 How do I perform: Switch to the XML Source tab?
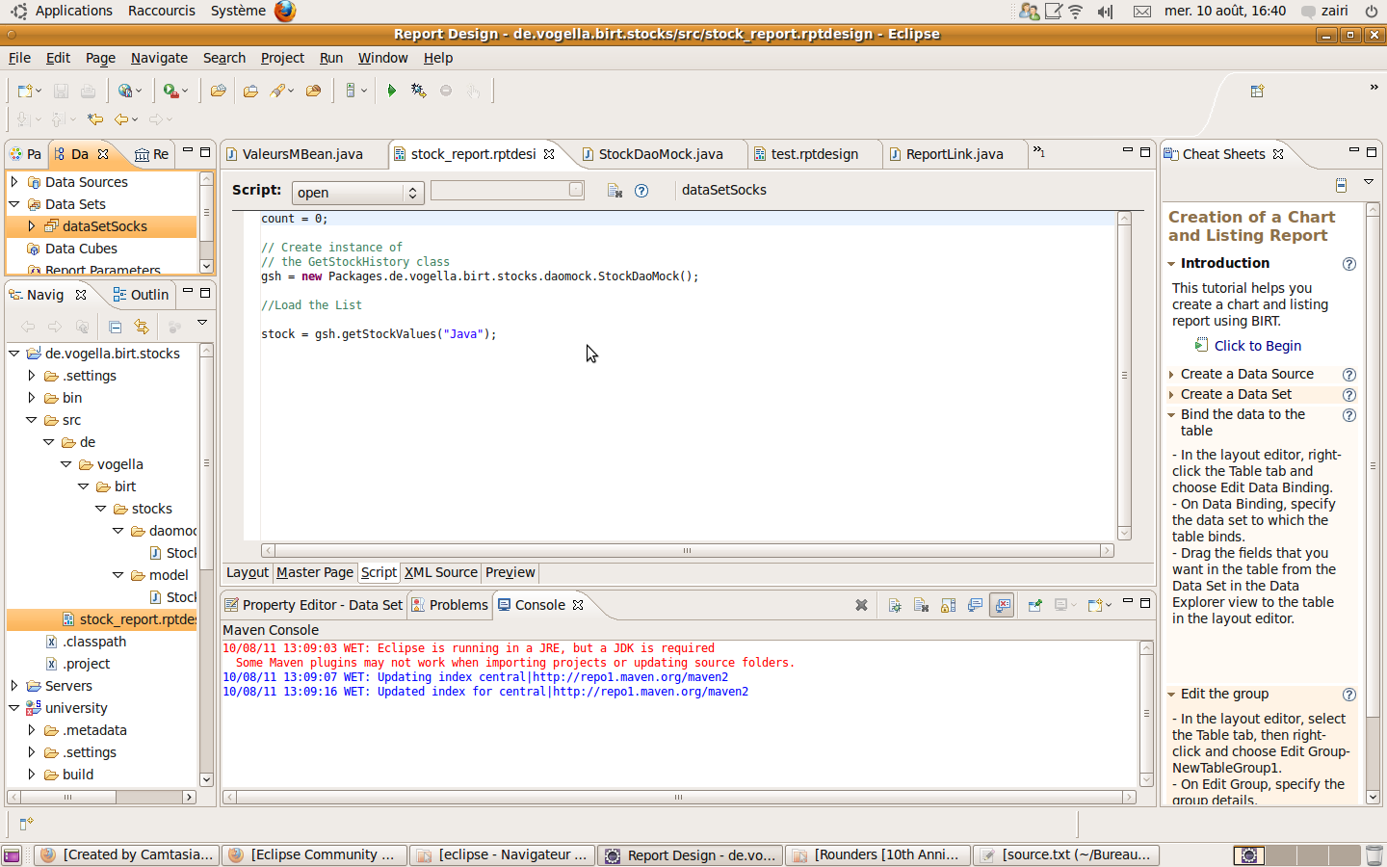[x=440, y=572]
